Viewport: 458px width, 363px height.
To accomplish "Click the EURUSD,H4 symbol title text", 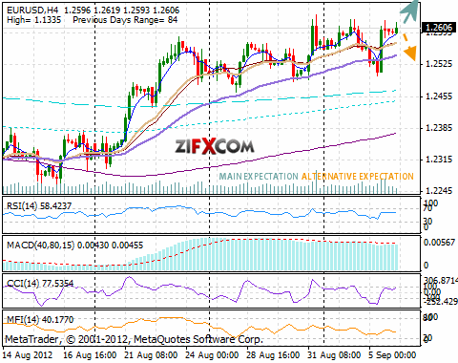I will click(x=32, y=11).
